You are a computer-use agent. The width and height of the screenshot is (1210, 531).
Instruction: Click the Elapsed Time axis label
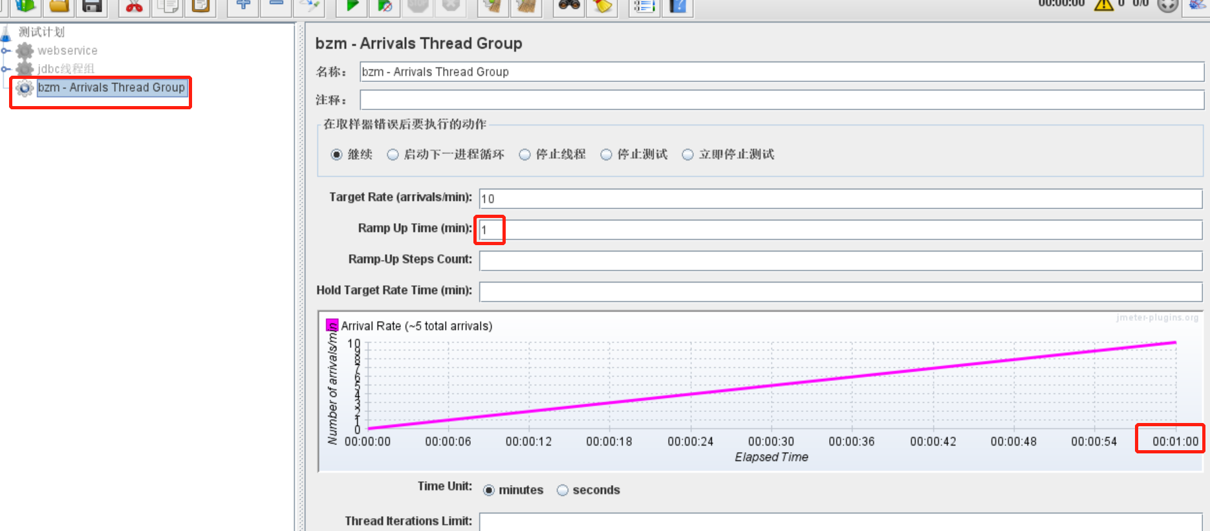(x=772, y=457)
